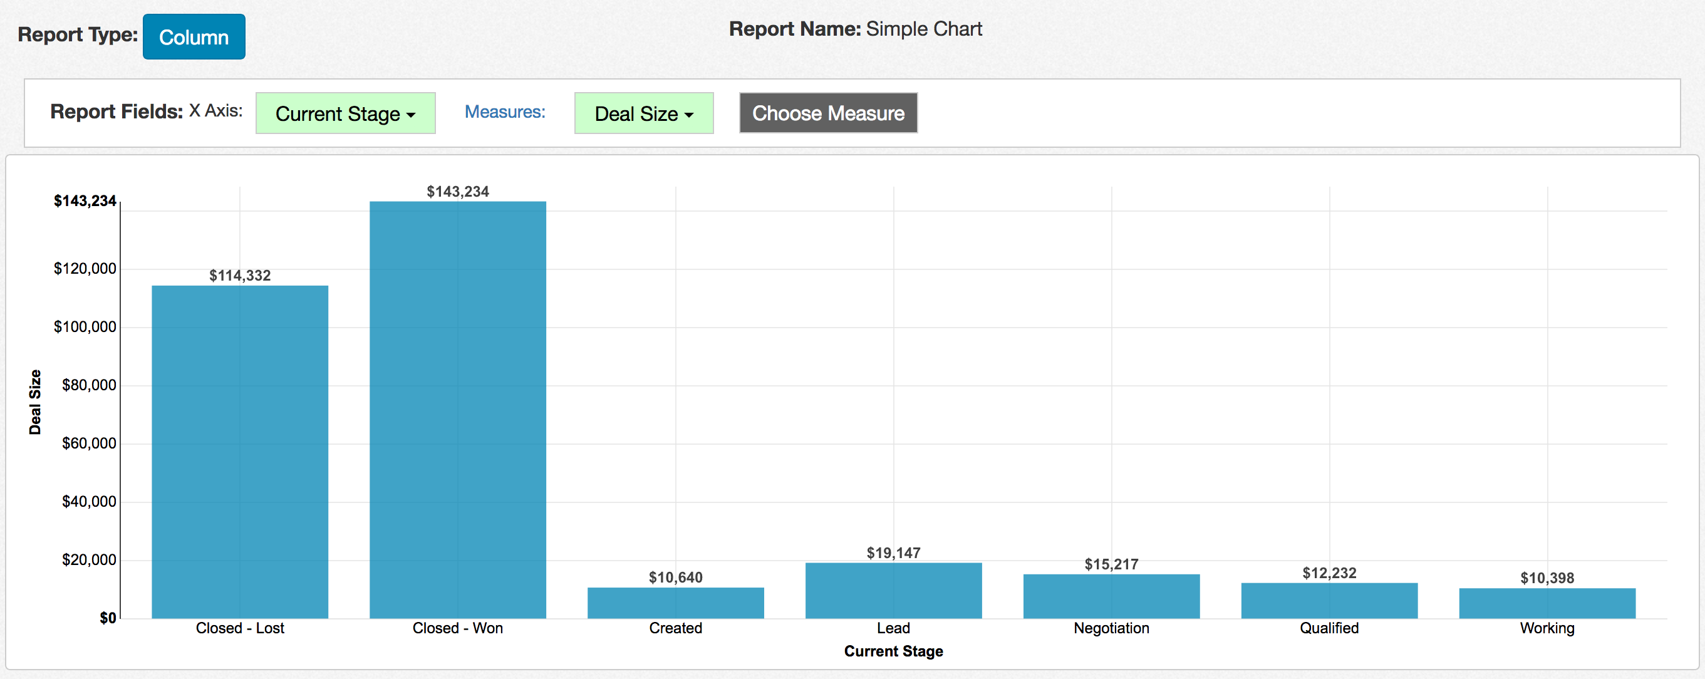Image resolution: width=1705 pixels, height=679 pixels.
Task: Click the Qualified stage bar
Action: click(1329, 600)
